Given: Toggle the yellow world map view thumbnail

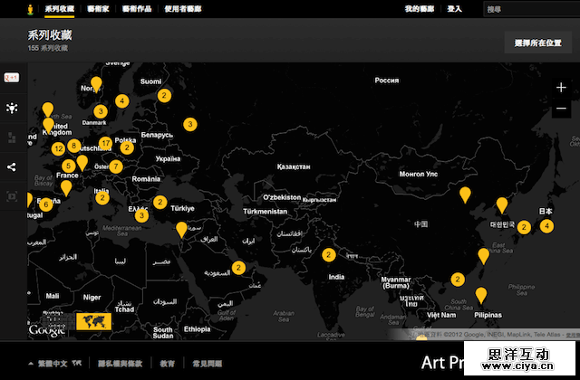Looking at the screenshot, I should (x=93, y=321).
